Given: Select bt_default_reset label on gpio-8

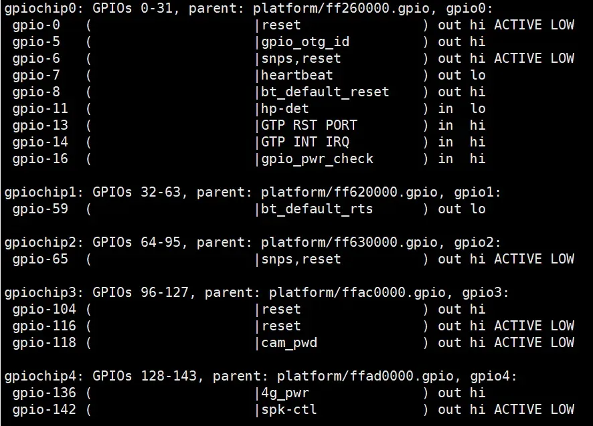Looking at the screenshot, I should (x=325, y=92).
